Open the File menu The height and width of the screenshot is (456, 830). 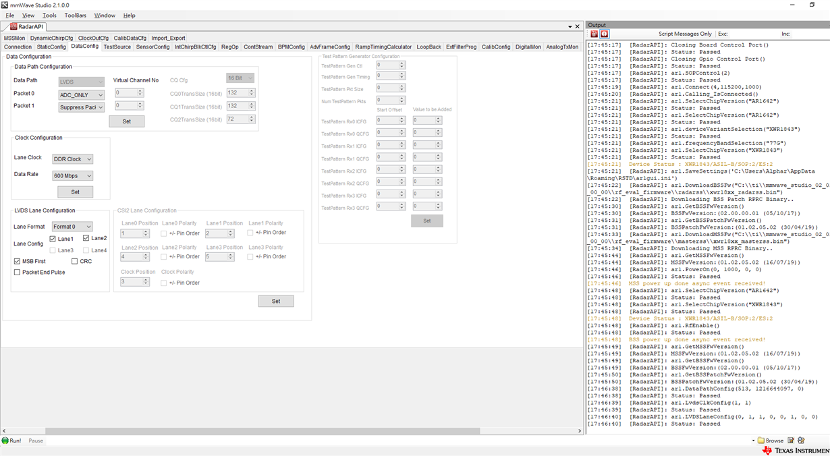pos(9,16)
